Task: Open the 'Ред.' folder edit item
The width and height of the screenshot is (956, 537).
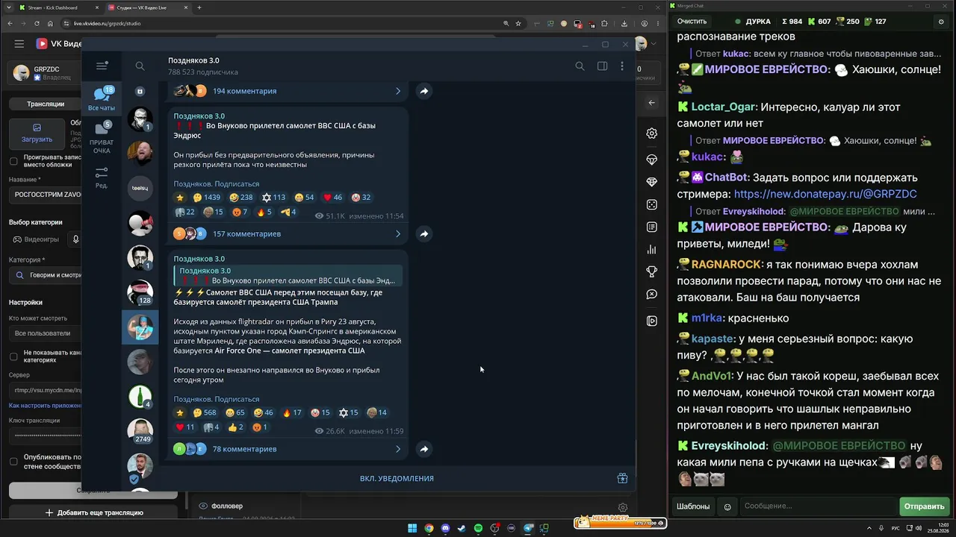Action: (x=102, y=178)
